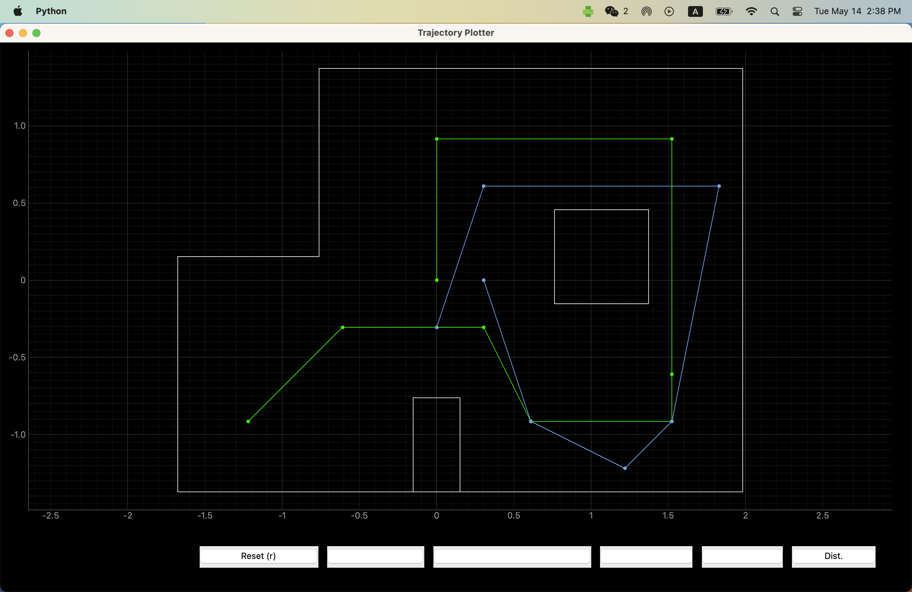The width and height of the screenshot is (912, 592).
Task: Open the Wi-Fi menu
Action: pyautogui.click(x=751, y=11)
